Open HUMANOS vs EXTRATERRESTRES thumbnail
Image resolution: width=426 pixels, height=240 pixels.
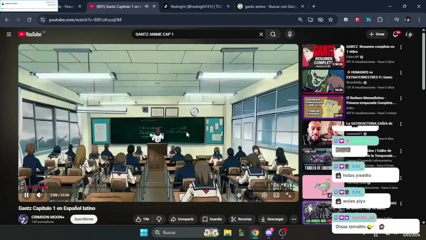pos(323,81)
